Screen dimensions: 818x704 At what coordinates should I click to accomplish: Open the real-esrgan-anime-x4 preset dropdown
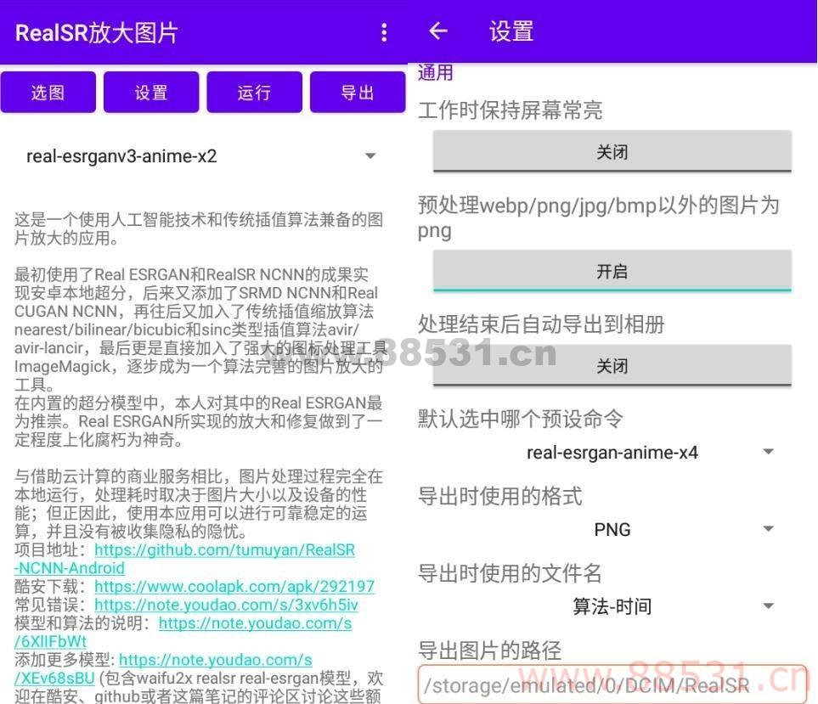tap(612, 452)
